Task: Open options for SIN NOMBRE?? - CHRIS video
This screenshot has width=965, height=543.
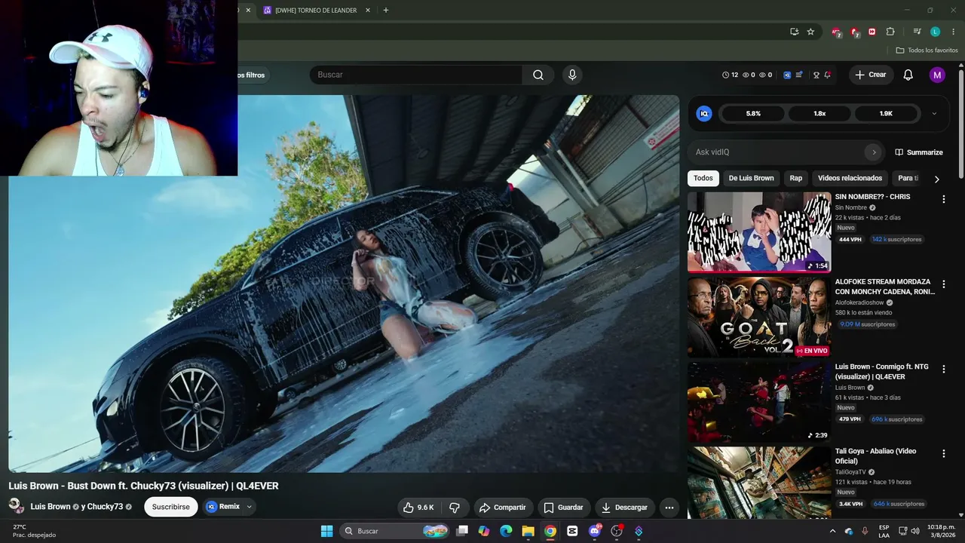Action: [943, 199]
